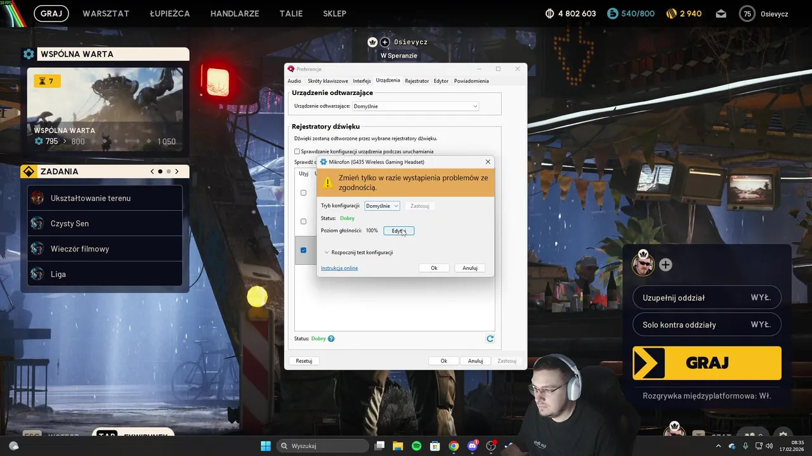This screenshot has width=812, height=456.
Task: Click the level 75 badge
Action: [747, 13]
